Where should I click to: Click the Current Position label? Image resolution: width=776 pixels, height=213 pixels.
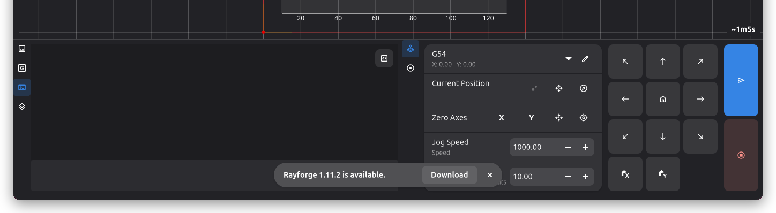pyautogui.click(x=460, y=83)
